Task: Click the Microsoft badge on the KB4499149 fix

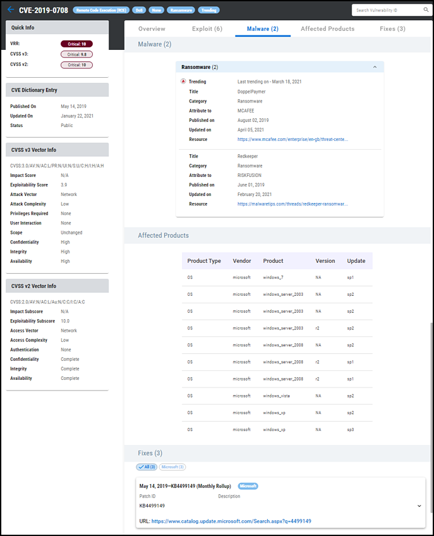Action: click(248, 486)
